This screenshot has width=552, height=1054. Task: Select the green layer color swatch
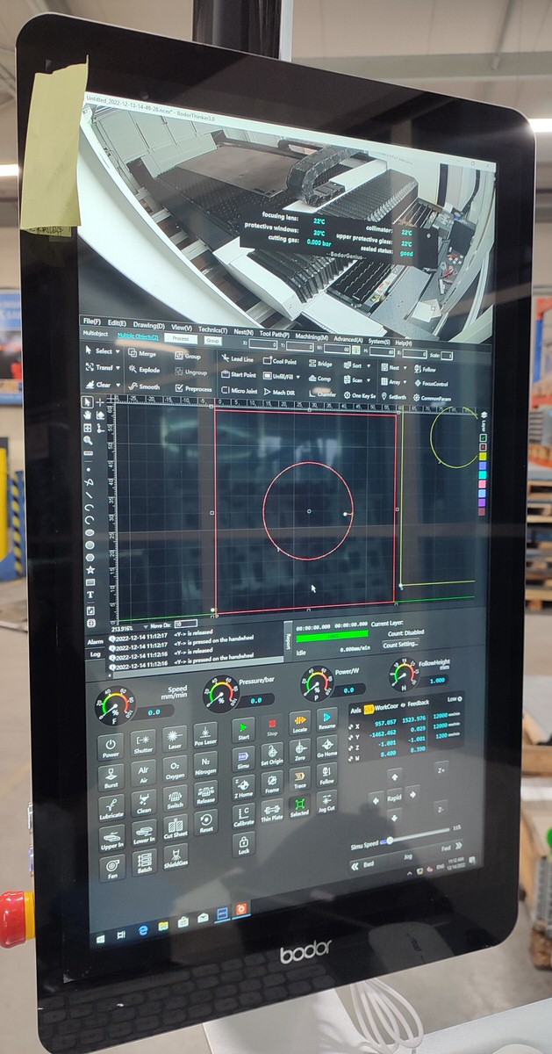(x=482, y=437)
